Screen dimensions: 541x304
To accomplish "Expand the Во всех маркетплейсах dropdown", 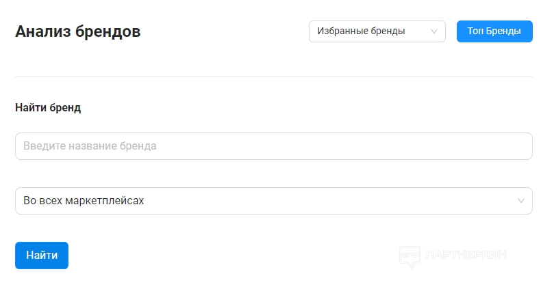I will 273,201.
